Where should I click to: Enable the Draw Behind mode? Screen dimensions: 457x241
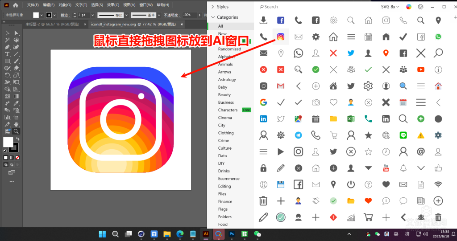click(x=12, y=165)
